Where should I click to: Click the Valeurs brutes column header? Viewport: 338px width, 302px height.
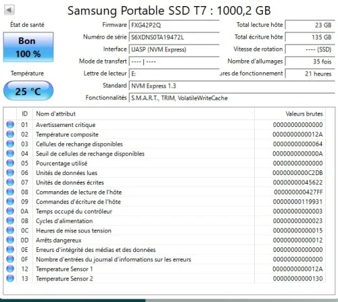click(290, 114)
